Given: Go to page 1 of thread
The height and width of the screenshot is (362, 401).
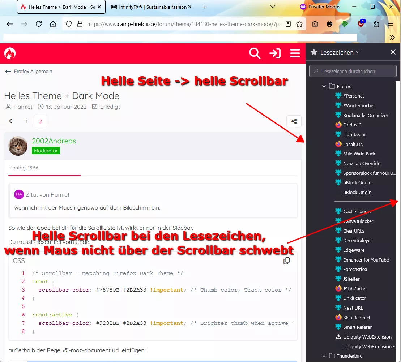Looking at the screenshot, I should tap(27, 121).
